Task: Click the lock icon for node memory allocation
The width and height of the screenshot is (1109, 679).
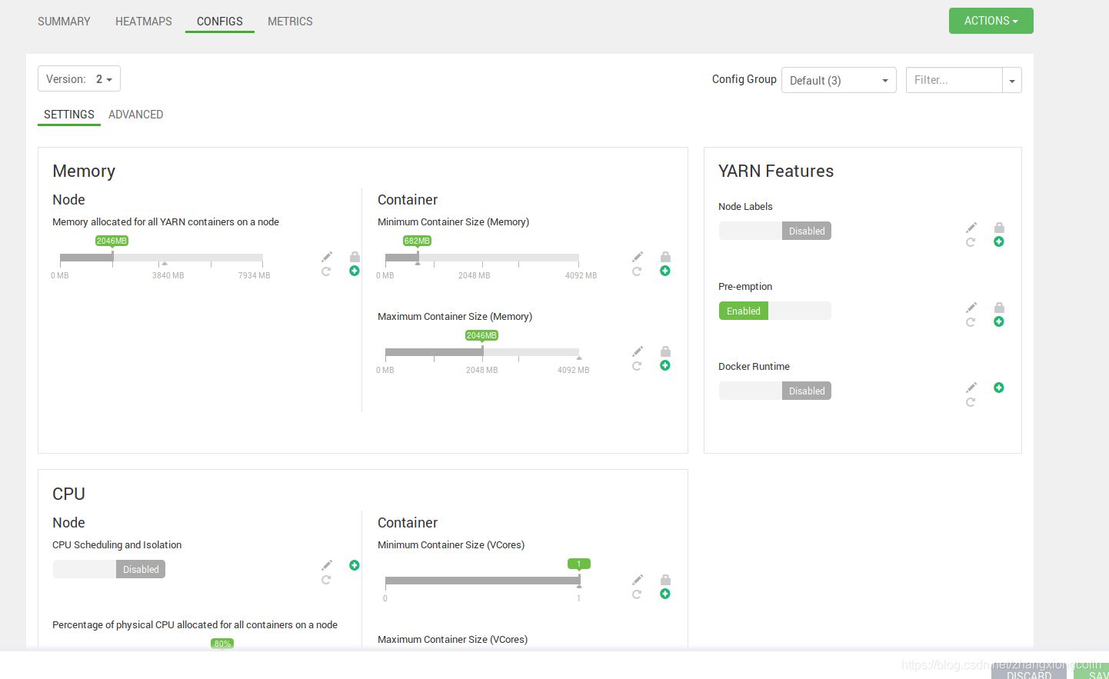Action: coord(355,257)
